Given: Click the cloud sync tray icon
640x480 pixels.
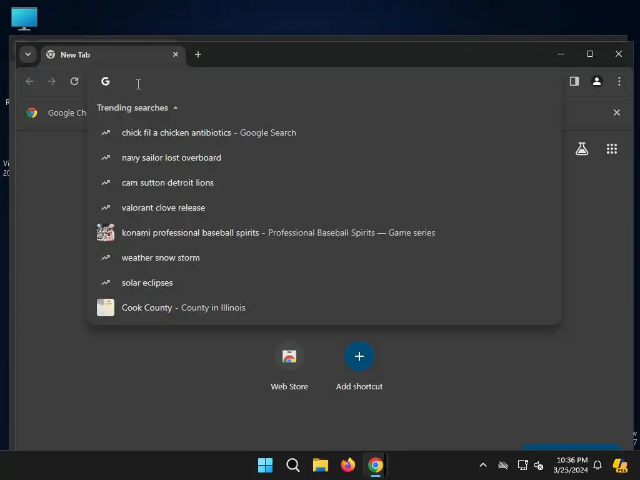Looking at the screenshot, I should pyautogui.click(x=503, y=465).
